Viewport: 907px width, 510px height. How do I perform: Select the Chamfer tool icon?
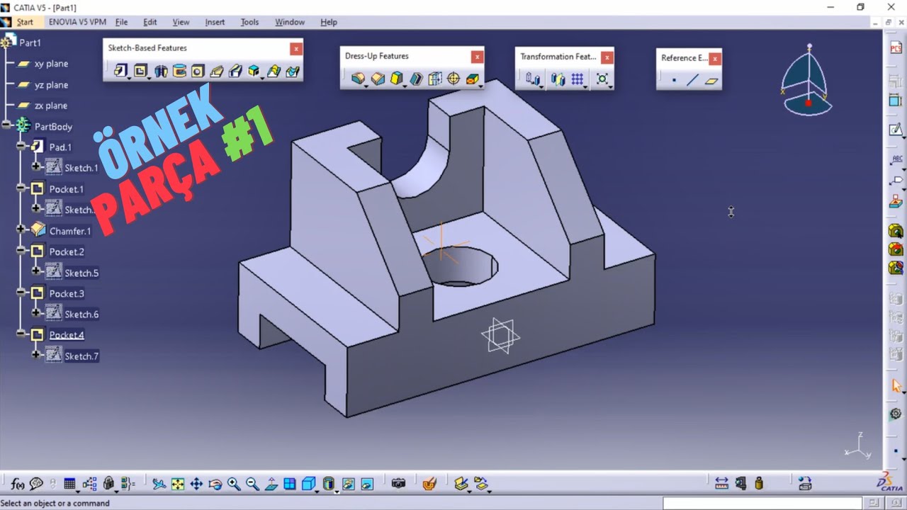tap(378, 79)
